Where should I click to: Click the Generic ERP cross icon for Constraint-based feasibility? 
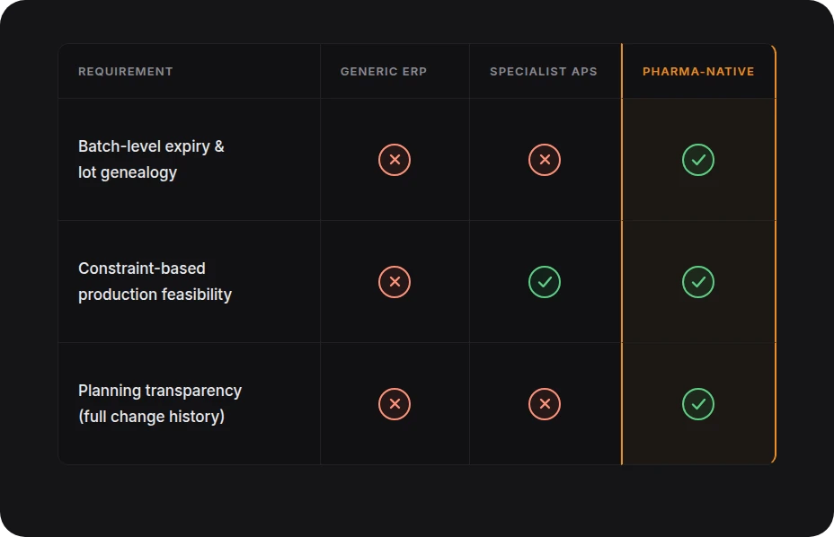tap(395, 282)
